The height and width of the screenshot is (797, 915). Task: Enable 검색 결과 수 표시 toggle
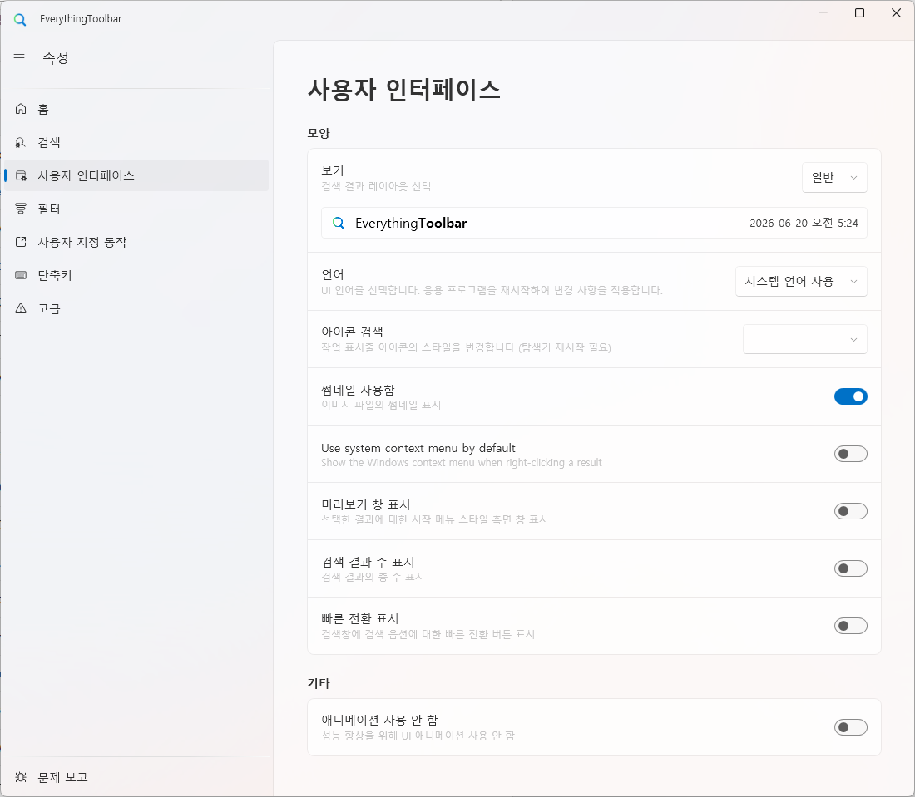click(850, 568)
